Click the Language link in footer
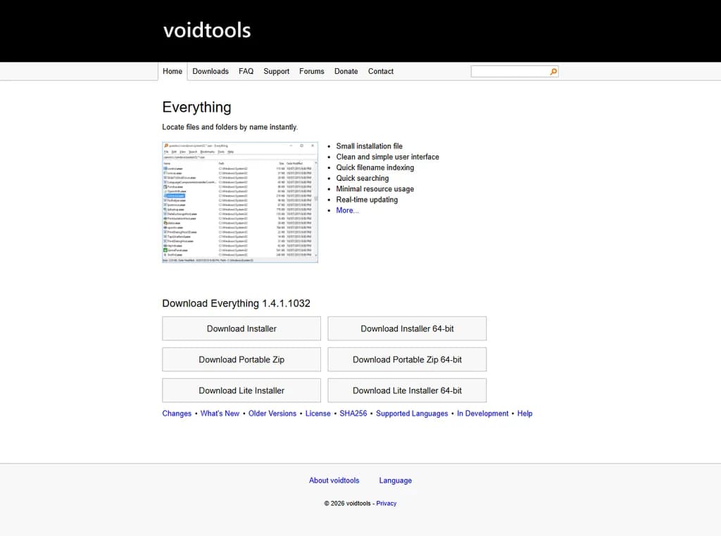This screenshot has width=721, height=536. tap(395, 480)
